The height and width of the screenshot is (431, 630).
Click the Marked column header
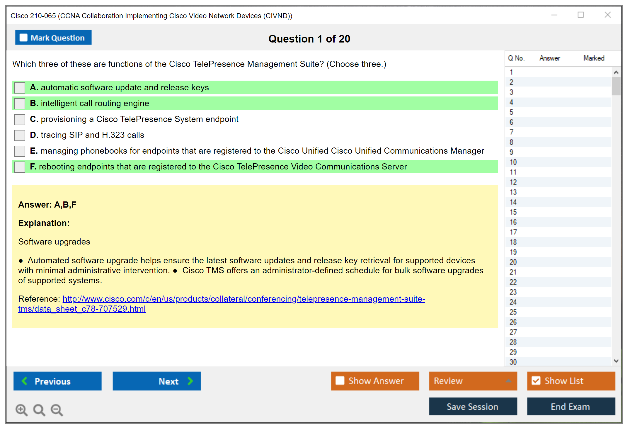[594, 58]
